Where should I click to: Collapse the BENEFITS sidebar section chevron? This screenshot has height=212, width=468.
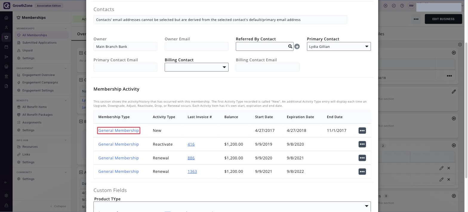point(66,100)
